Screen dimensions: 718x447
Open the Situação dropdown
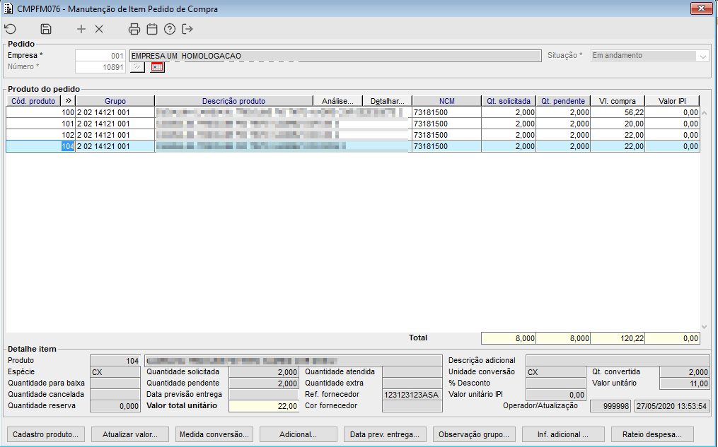[x=703, y=56]
